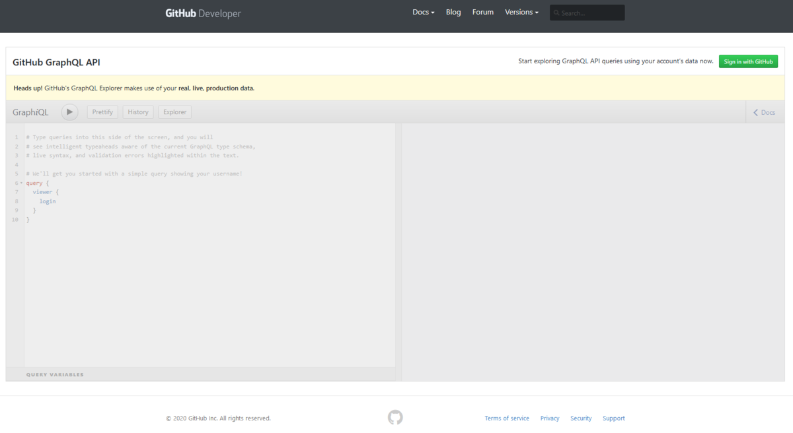The width and height of the screenshot is (793, 433).
Task: Focus the header search field
Action: click(587, 13)
